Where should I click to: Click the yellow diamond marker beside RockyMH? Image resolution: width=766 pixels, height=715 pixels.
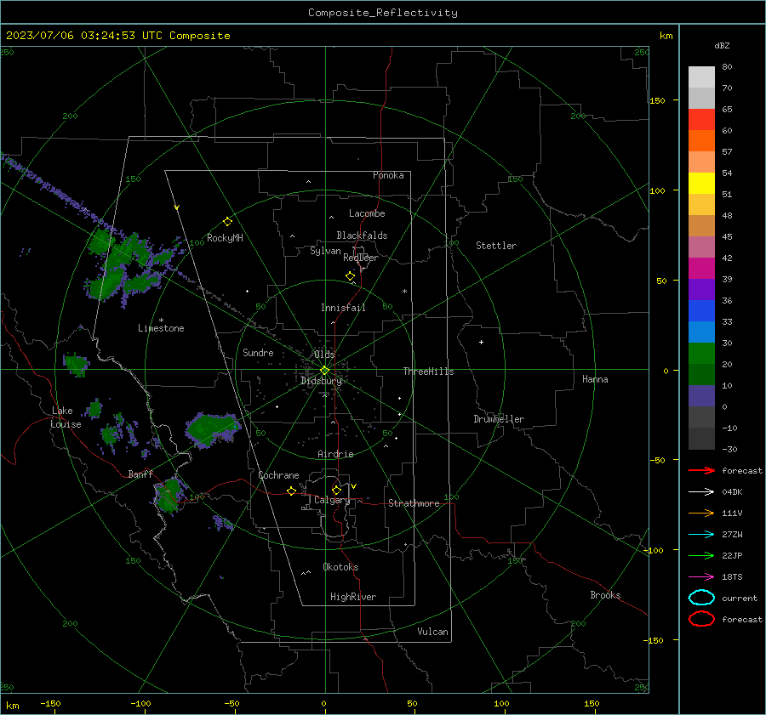point(227,222)
